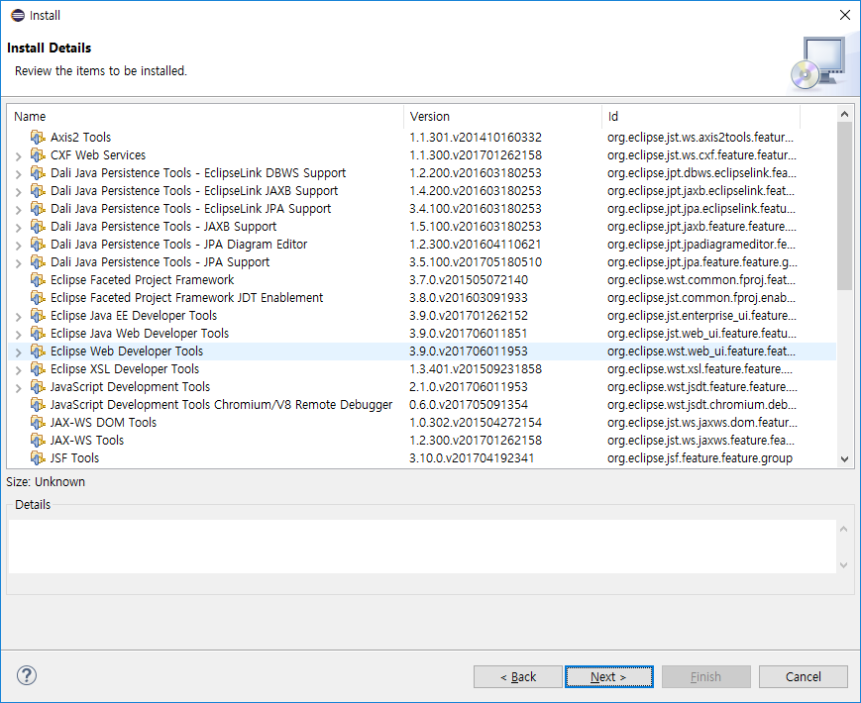Screen dimensions: 861x703
Task: Select JAX-WS DOM Tools row name
Action: pyautogui.click(x=103, y=423)
